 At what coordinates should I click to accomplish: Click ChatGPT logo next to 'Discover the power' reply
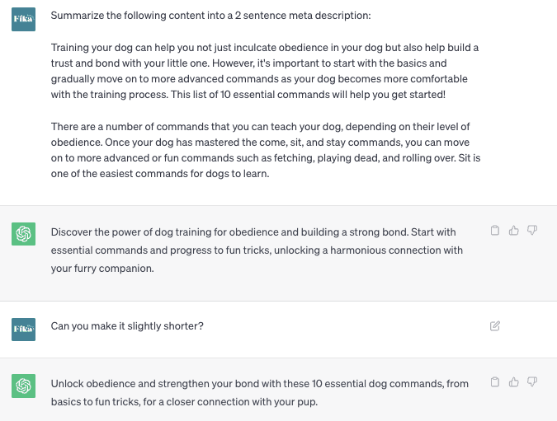23,235
